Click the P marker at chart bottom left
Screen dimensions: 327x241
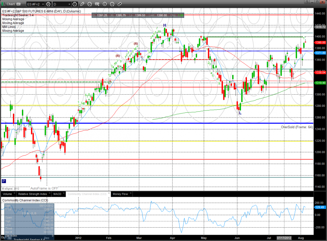(x=4, y=181)
